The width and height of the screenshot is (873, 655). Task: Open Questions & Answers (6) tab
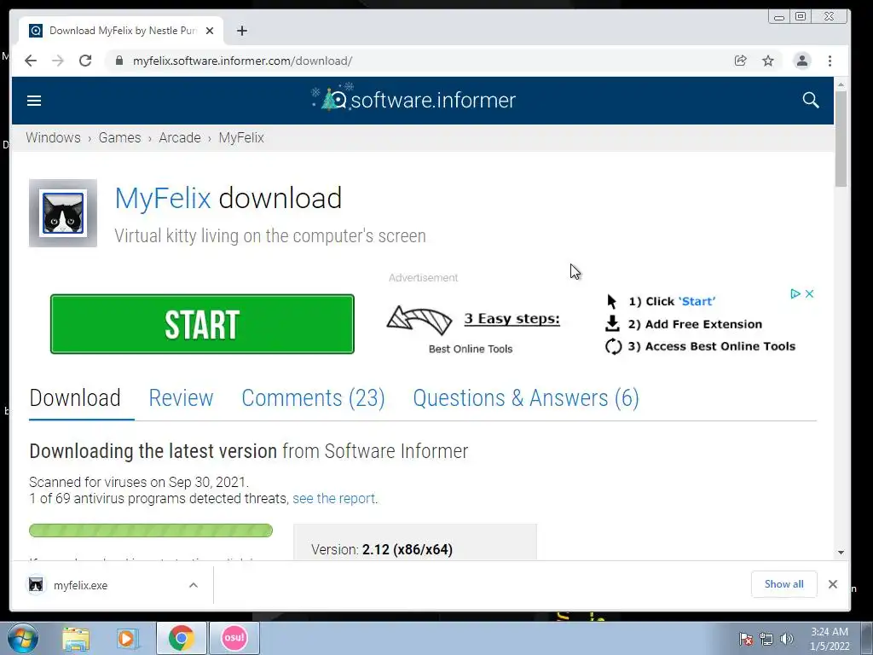pos(526,398)
